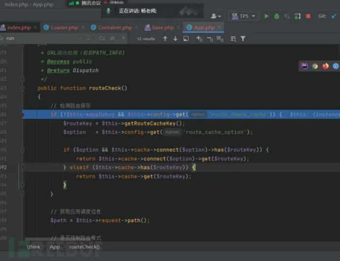Start debugging with the green bug icon
This screenshot has height=261, width=340.
277,16
